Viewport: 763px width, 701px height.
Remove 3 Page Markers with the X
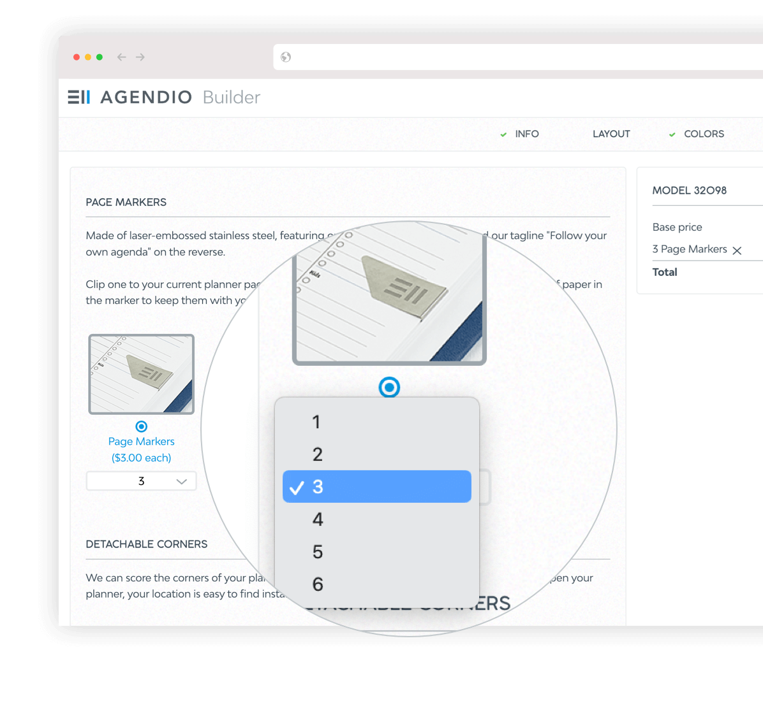pyautogui.click(x=737, y=250)
